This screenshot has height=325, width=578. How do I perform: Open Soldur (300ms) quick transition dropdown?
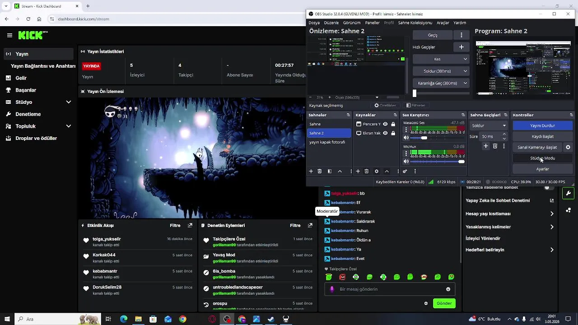click(x=441, y=71)
